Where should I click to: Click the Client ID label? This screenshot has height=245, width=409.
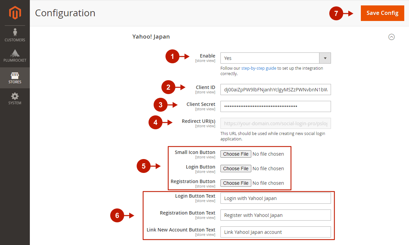click(x=206, y=87)
